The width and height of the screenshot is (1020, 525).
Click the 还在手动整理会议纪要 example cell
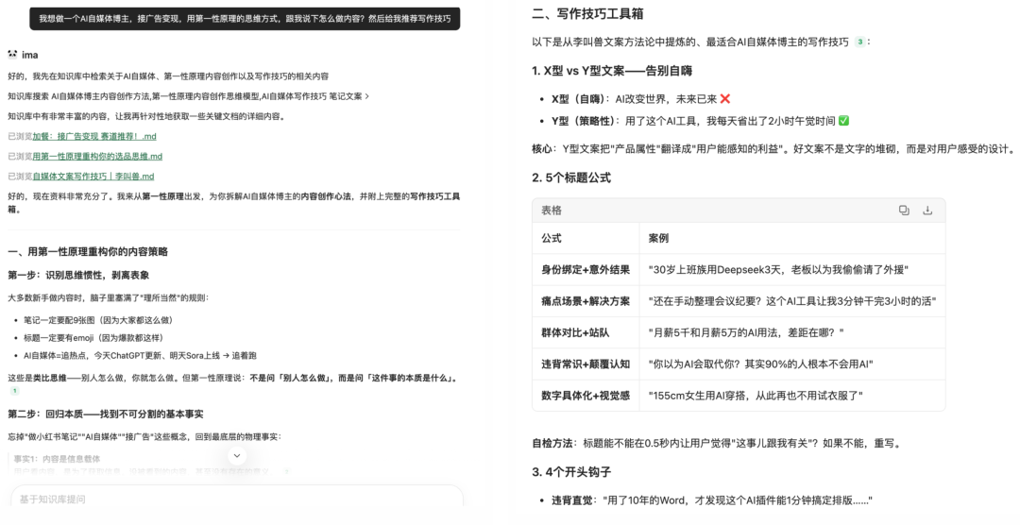[792, 301]
